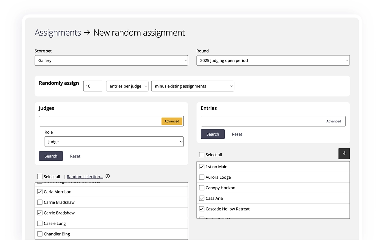Toggle Select all checkbox for entries
Image resolution: width=376 pixels, height=240 pixels.
pyautogui.click(x=202, y=155)
